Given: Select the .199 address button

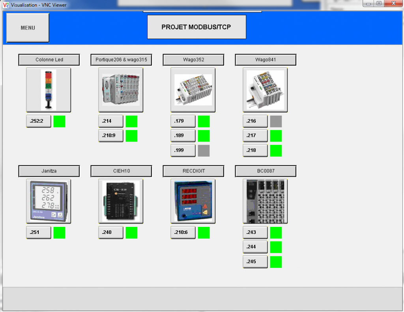Looking at the screenshot, I should (x=183, y=150).
